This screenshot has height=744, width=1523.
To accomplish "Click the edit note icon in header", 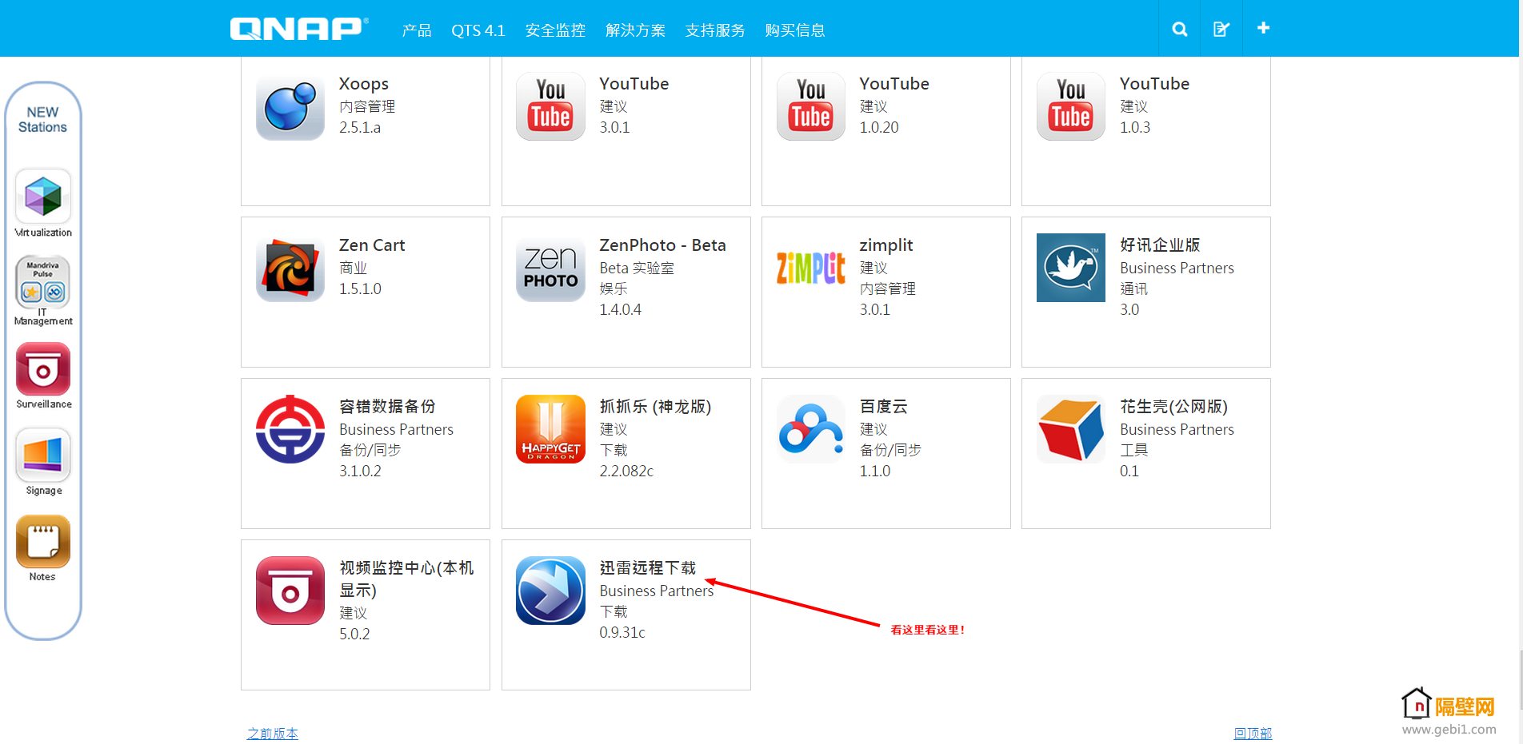I will pyautogui.click(x=1221, y=29).
